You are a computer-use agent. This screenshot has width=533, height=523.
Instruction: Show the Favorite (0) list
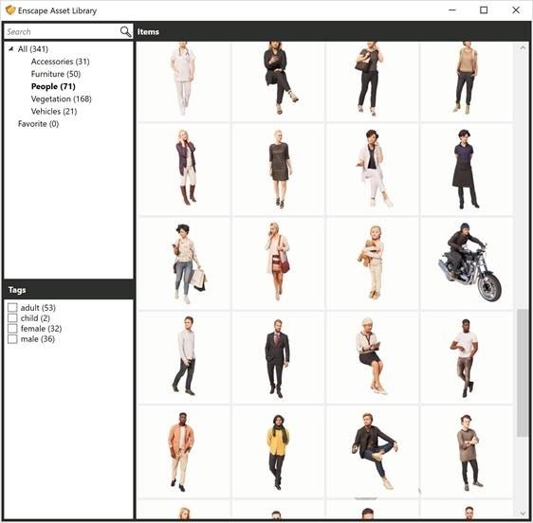38,124
